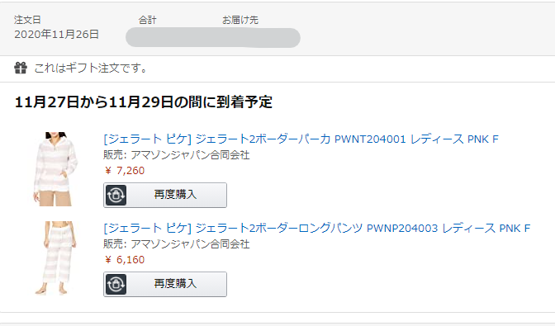Click the 11月27日から11月29日 arrival heading

144,102
